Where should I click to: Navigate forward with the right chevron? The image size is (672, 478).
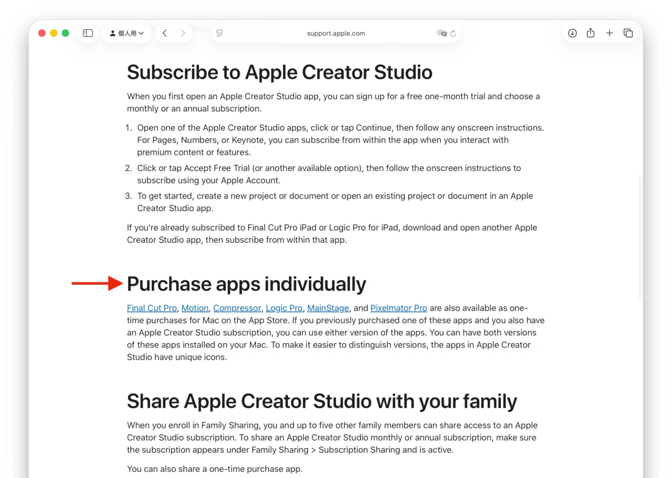(182, 32)
